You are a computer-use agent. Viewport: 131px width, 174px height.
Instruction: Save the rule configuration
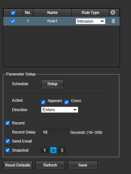coord(83,165)
